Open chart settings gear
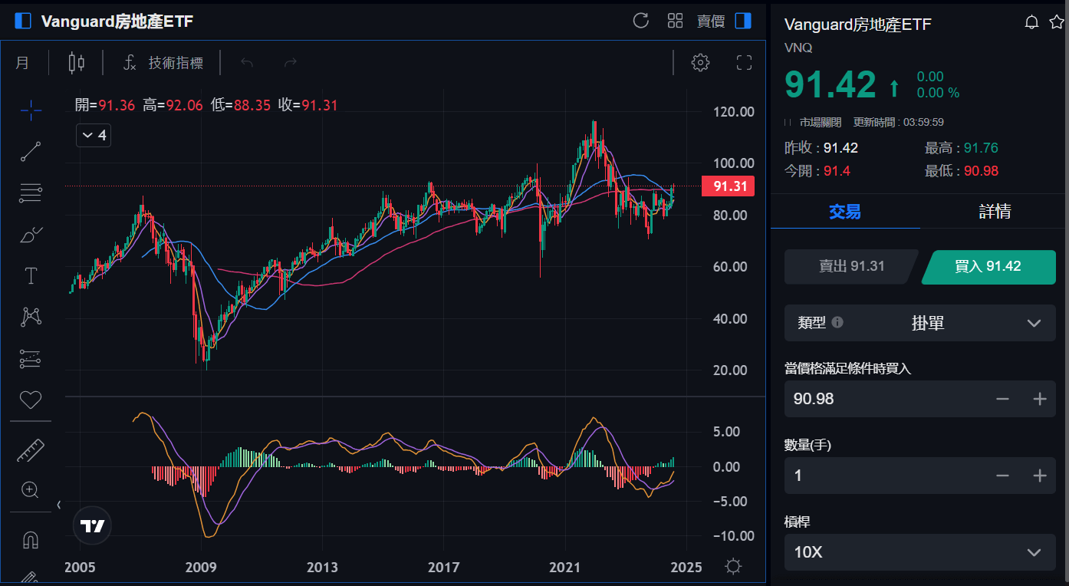Viewport: 1069px width, 586px height. pyautogui.click(x=700, y=63)
